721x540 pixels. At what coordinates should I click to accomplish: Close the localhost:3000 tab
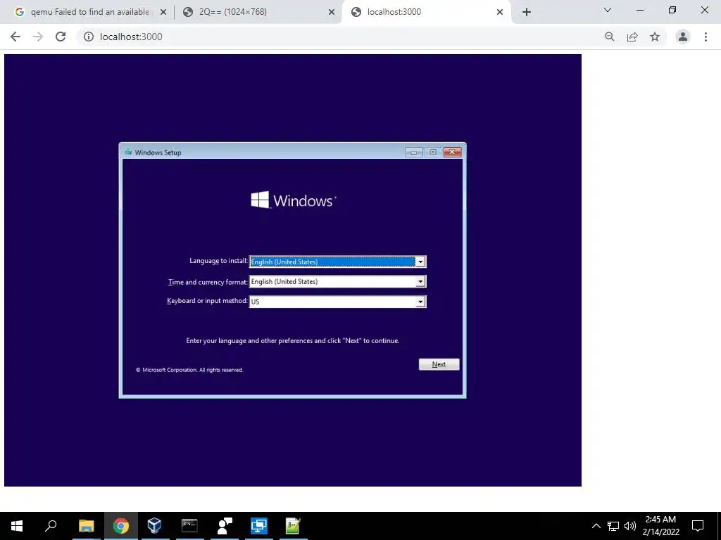[500, 12]
